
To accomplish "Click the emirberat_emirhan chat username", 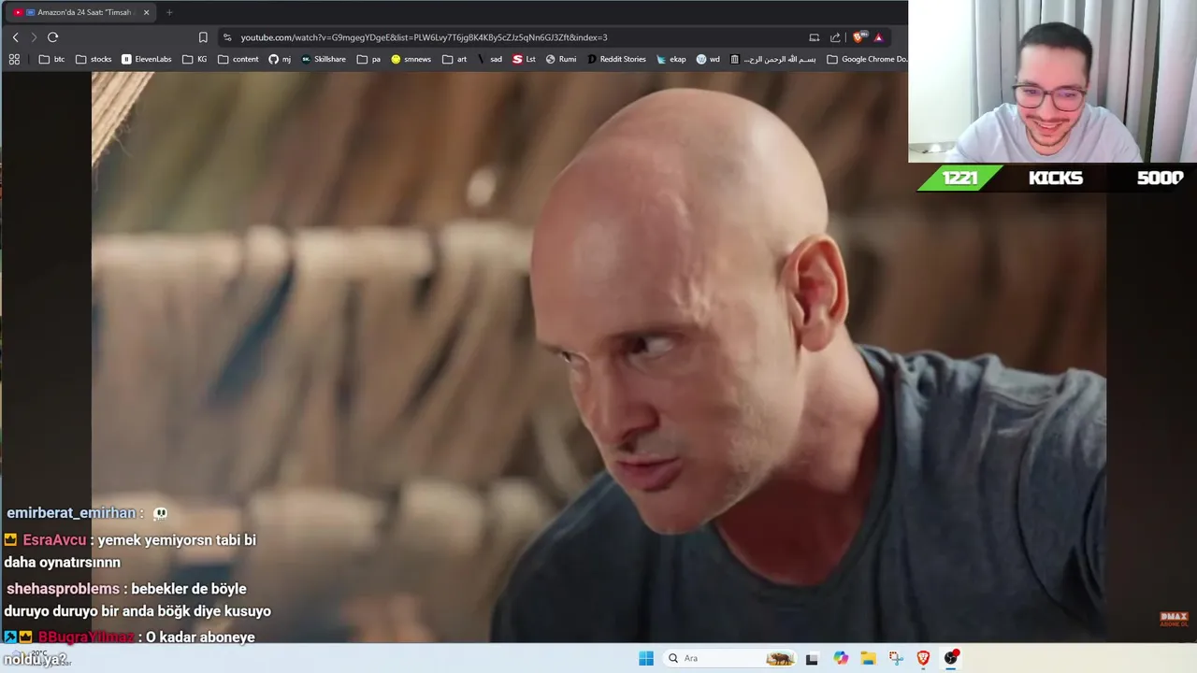I will click(x=71, y=513).
